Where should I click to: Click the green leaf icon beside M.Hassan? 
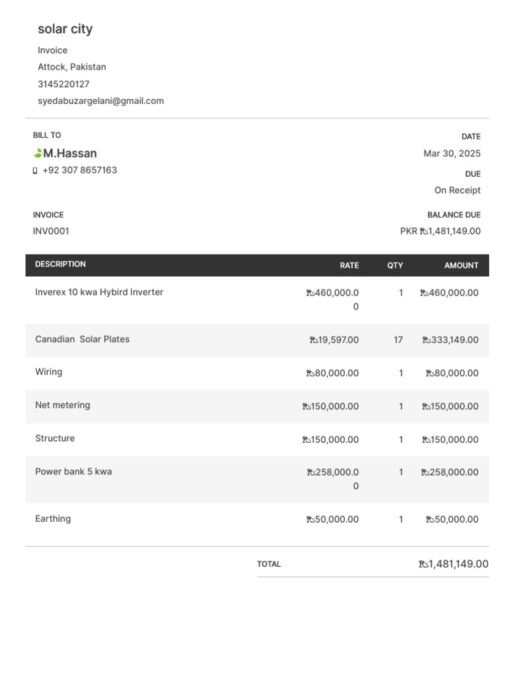click(38, 153)
